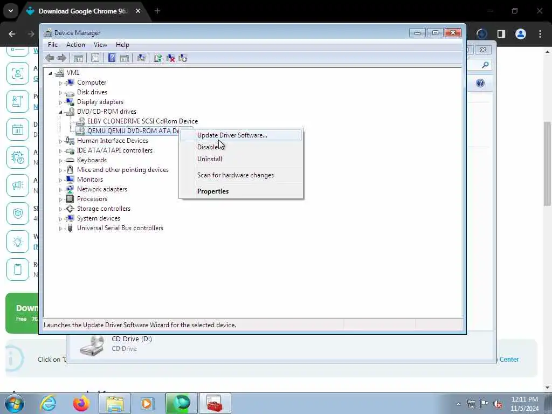The height and width of the screenshot is (414, 552).
Task: Click the taskbar clock showing 12:11 PM
Action: click(x=525, y=404)
